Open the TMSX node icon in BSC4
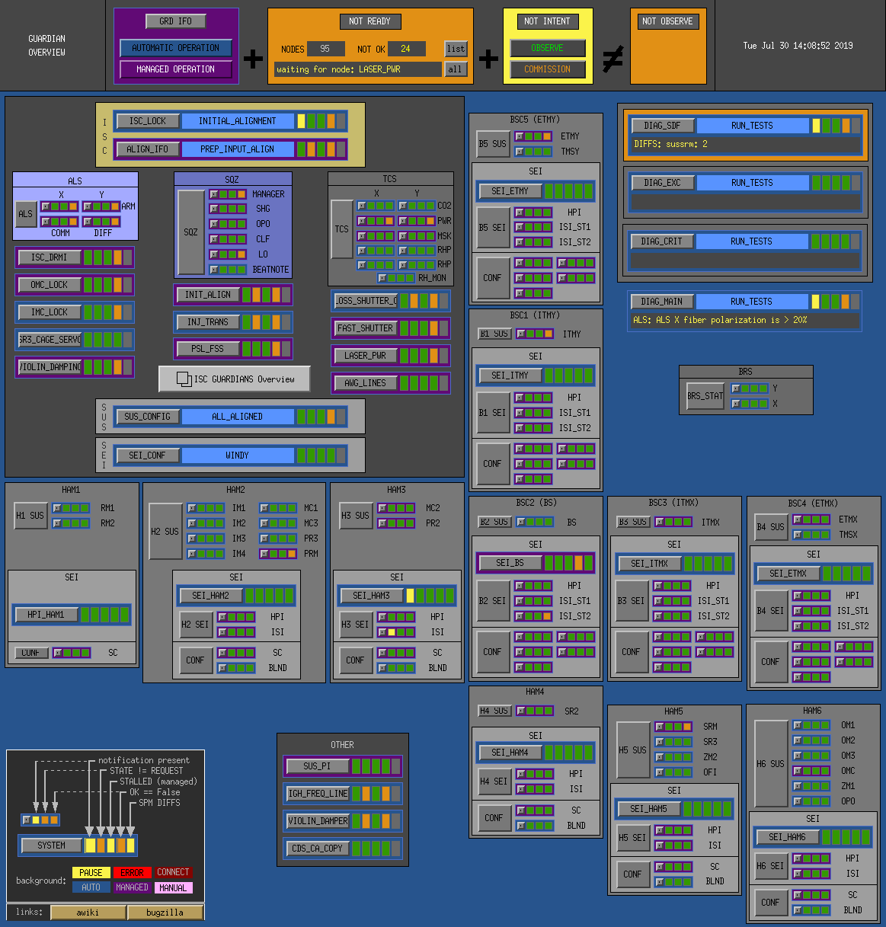This screenshot has width=886, height=927. point(798,535)
